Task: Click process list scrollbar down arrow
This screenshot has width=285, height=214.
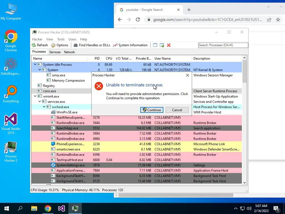Action: (x=244, y=183)
